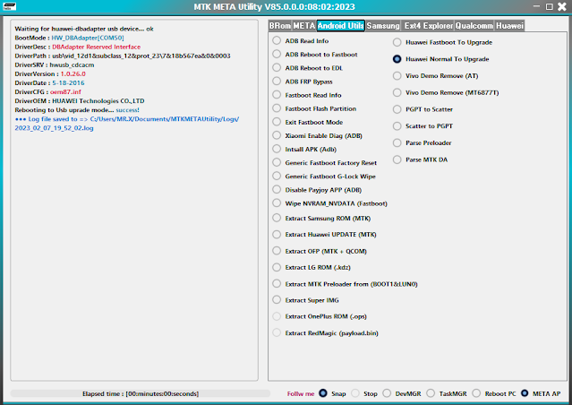This screenshot has height=405, width=572.
Task: Click the saved log file path
Action: (126, 124)
